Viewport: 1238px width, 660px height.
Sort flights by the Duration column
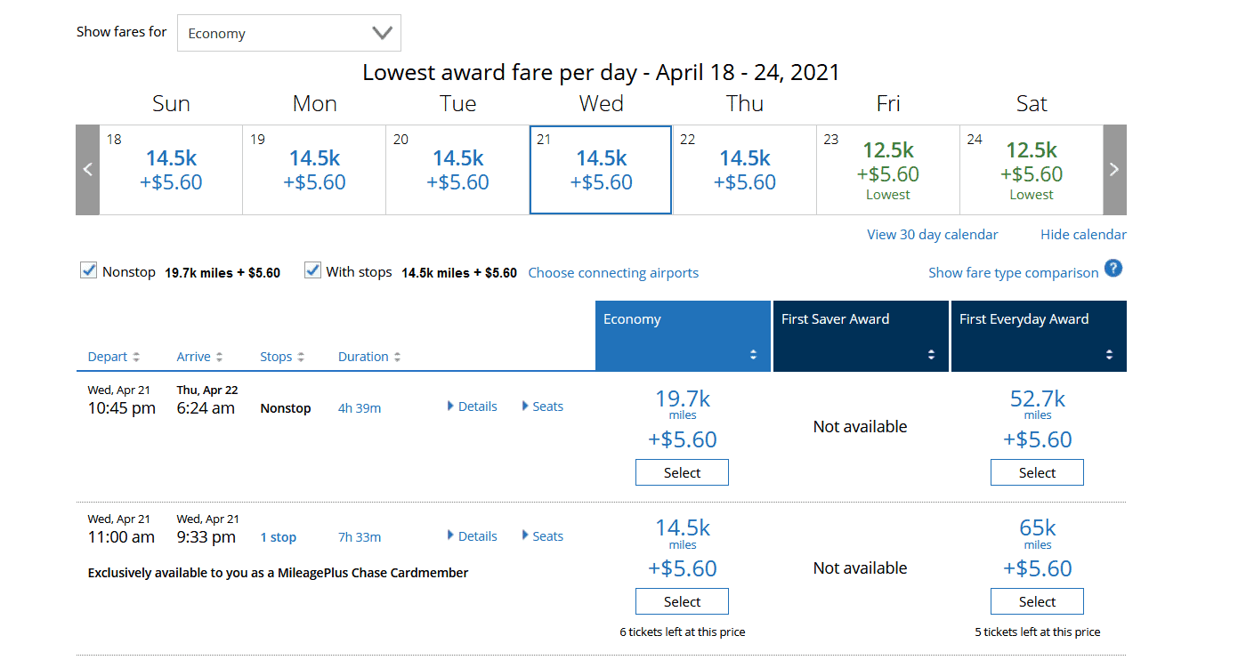pos(368,357)
